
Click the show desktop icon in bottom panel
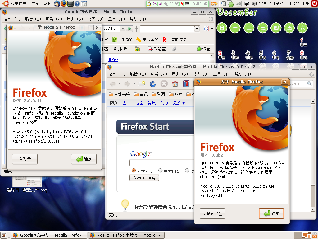click(4, 235)
